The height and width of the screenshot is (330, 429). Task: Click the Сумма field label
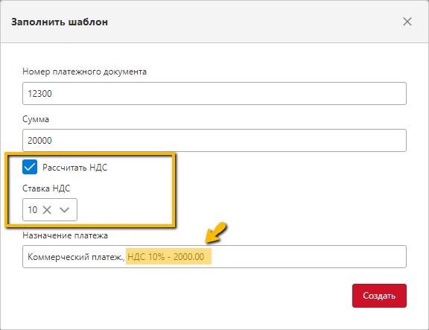tap(36, 119)
